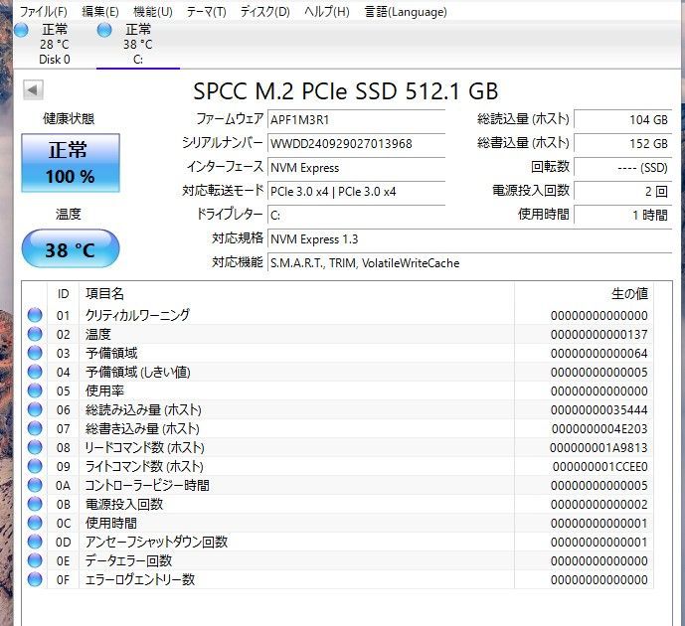This screenshot has width=685, height=626.
Task: Click status icon for リードコマンド数 (ホスト) row
Action: [x=35, y=447]
